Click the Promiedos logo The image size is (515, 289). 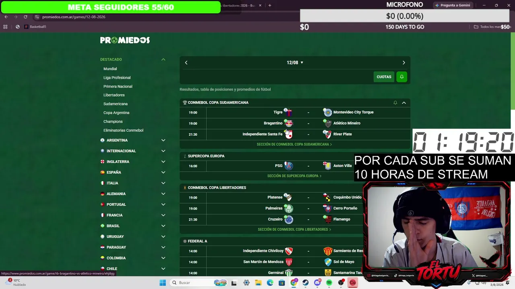pyautogui.click(x=125, y=40)
